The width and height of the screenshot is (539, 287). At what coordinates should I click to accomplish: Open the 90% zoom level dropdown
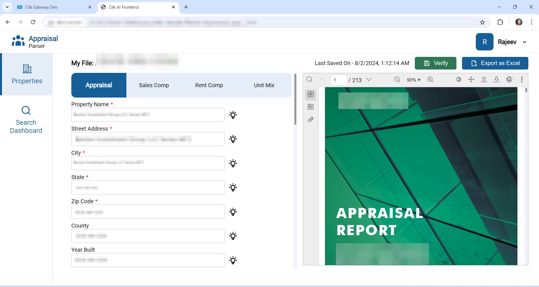pos(413,80)
